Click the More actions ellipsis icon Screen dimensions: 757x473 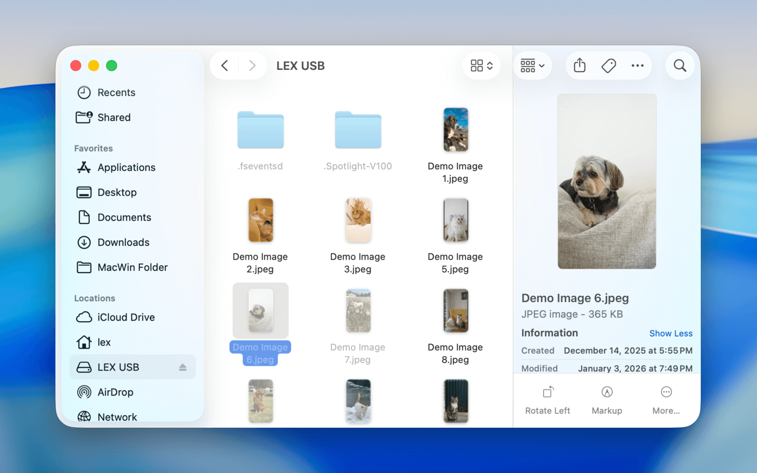click(x=638, y=65)
